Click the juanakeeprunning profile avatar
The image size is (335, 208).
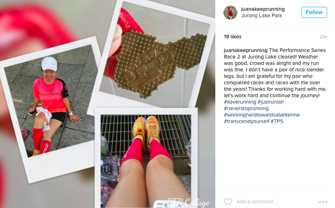click(230, 13)
